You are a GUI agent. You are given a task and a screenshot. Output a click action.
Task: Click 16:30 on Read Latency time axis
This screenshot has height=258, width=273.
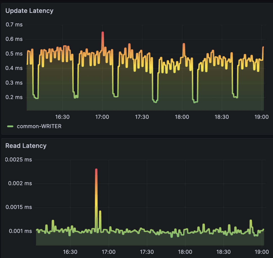[70, 252]
